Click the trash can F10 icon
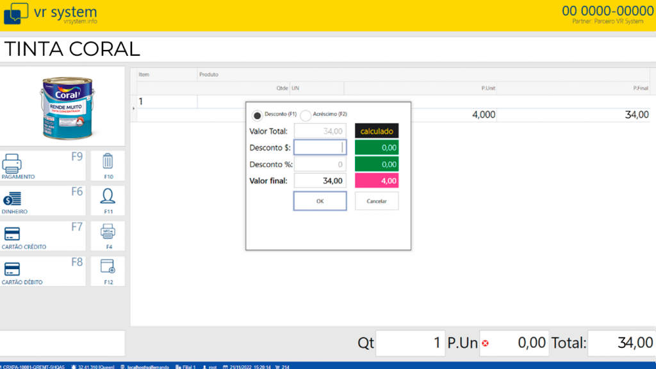Screen dimensions: 656x369 108,161
